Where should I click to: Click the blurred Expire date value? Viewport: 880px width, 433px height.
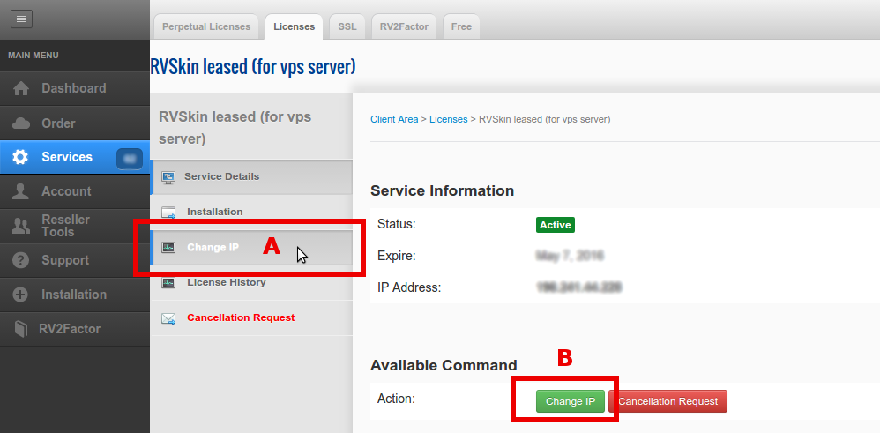pos(570,256)
